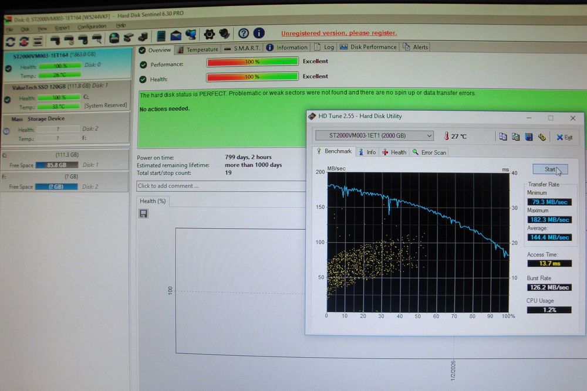Image resolution: width=587 pixels, height=391 pixels.
Task: Click the stacked drives toolbar icon
Action: point(143,37)
